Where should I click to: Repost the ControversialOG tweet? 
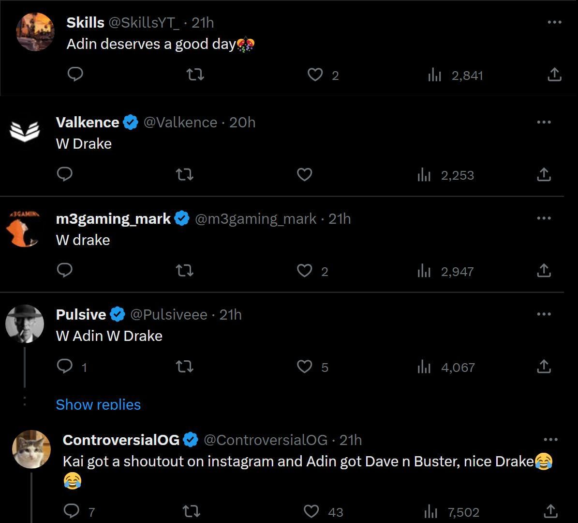[x=192, y=510]
